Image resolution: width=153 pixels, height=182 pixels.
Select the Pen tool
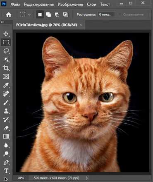click(x=6, y=163)
